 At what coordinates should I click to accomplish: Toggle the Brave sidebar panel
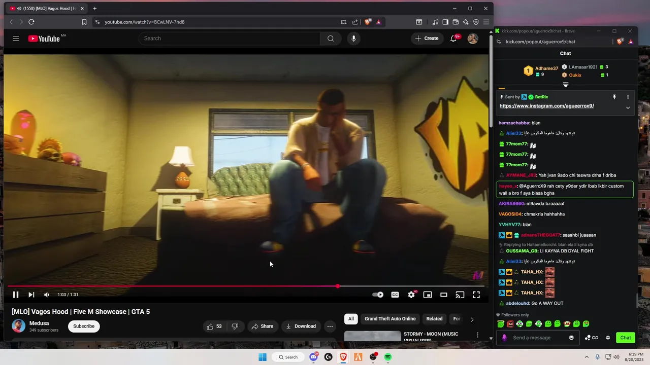[x=445, y=22]
